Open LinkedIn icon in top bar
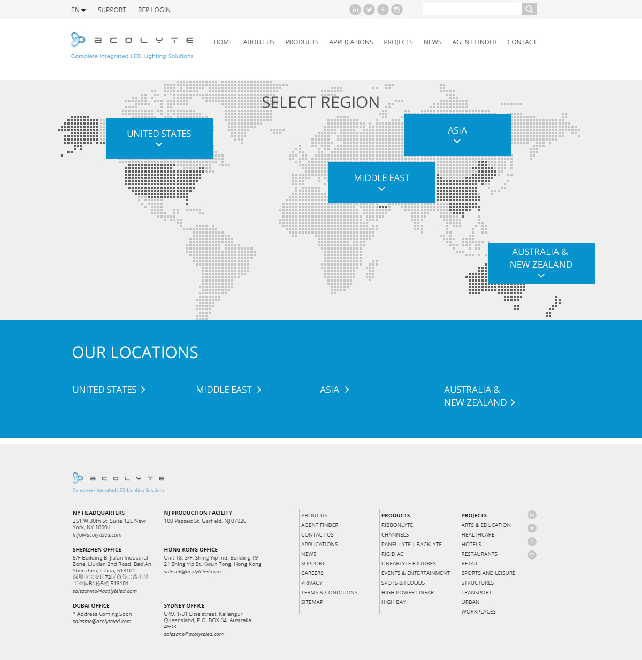Screen dimensions: 642x660 pyautogui.click(x=355, y=10)
